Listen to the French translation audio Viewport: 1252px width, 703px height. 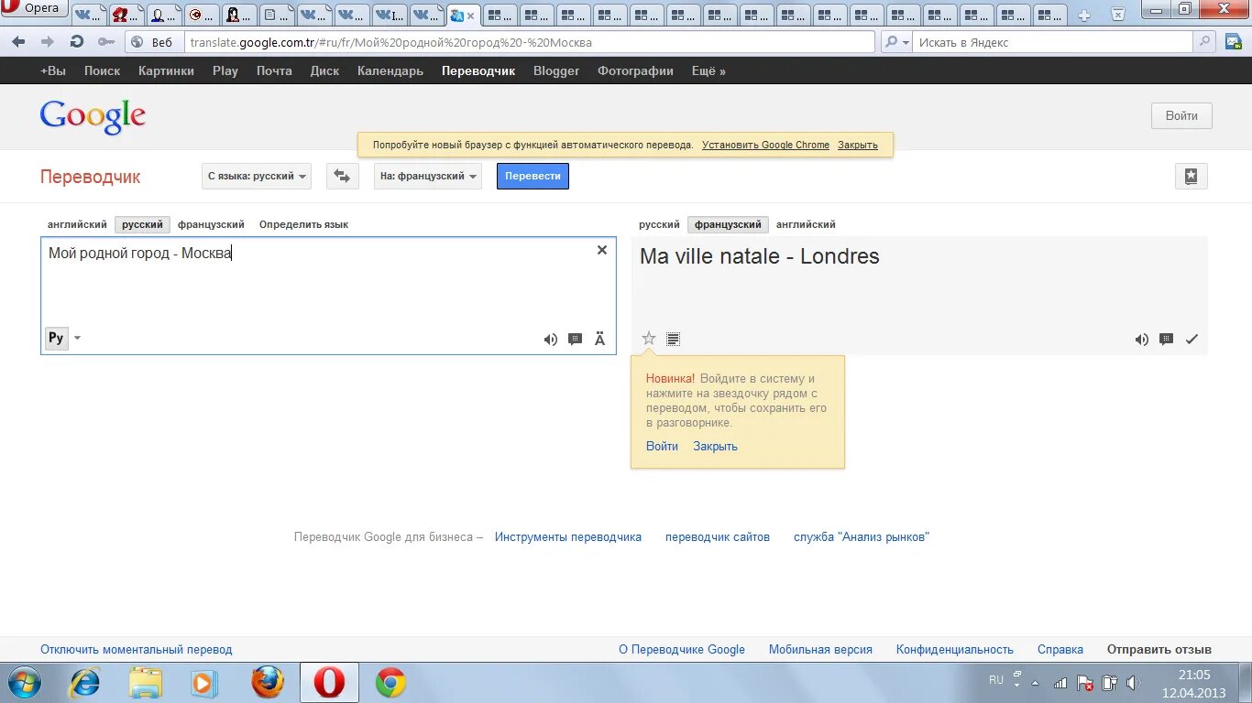[x=1141, y=340]
